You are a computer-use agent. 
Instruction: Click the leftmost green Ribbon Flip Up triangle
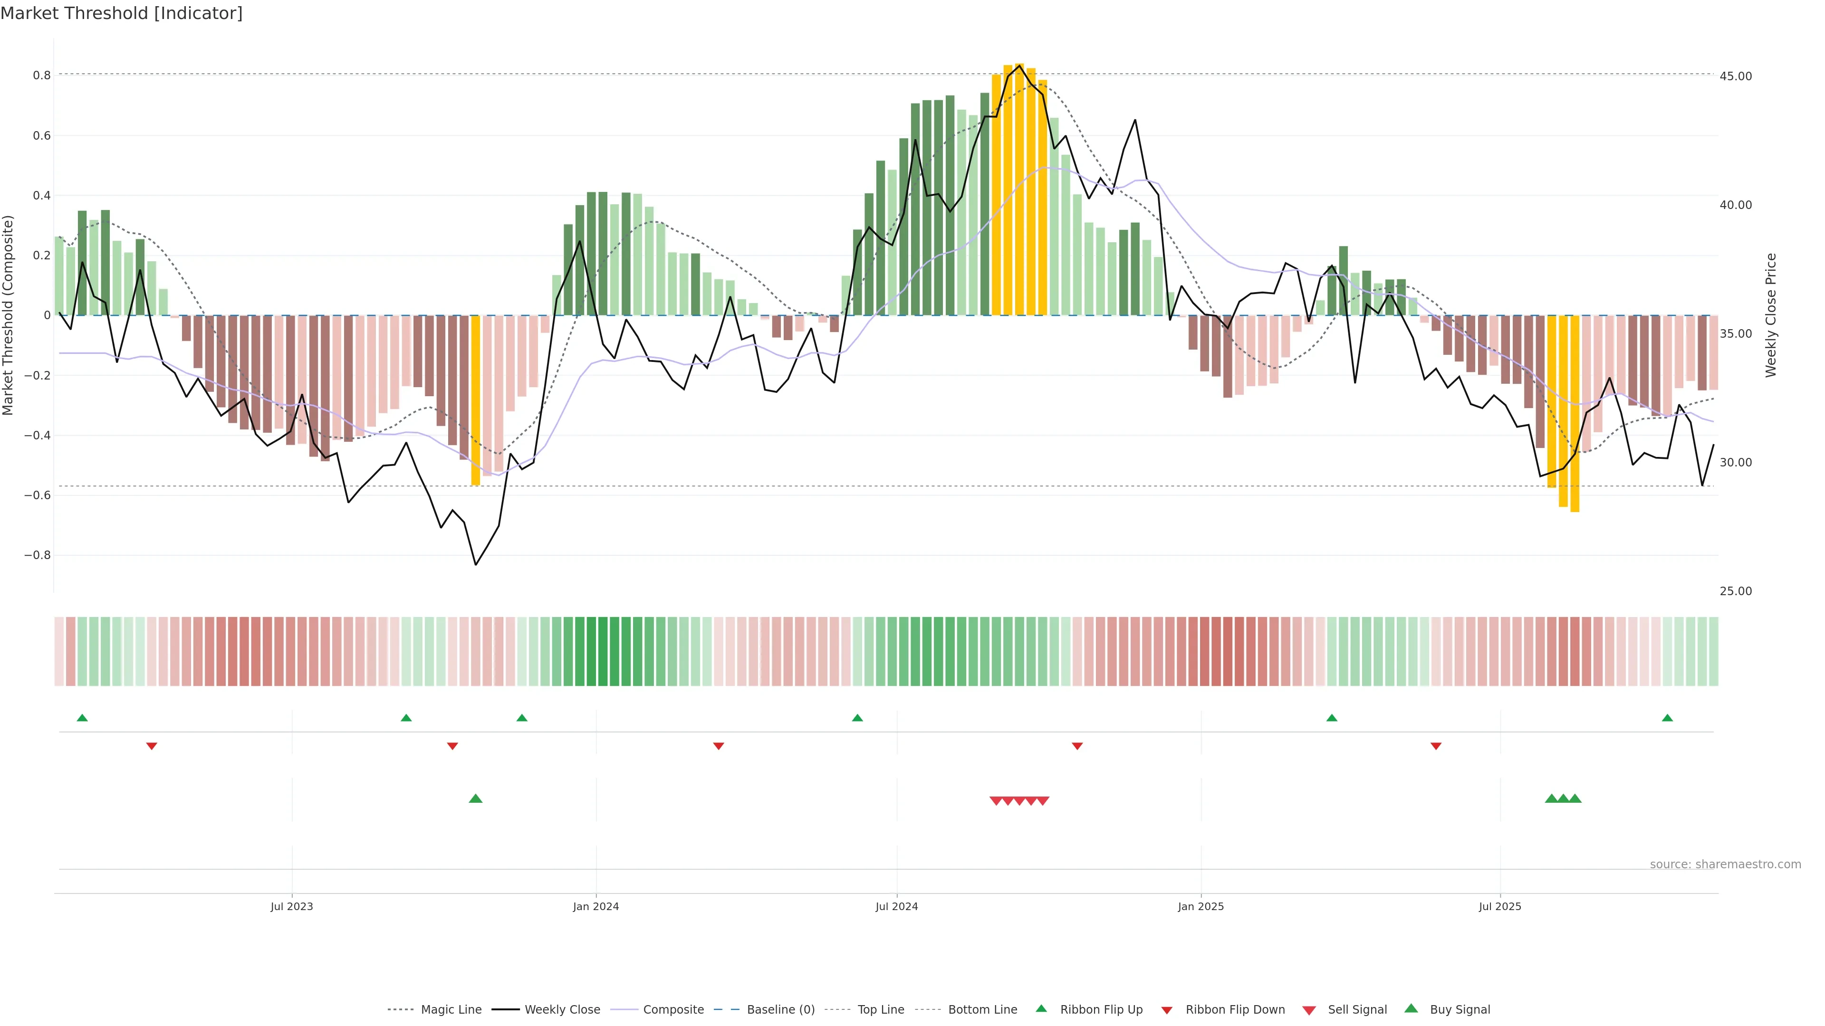click(x=82, y=718)
